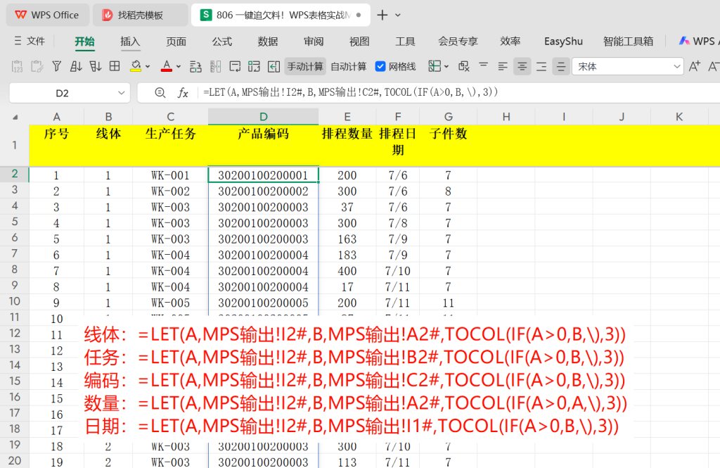Screen dimensions: 720x468
Task: Open the 效率 ribbon tab
Action: coord(510,42)
